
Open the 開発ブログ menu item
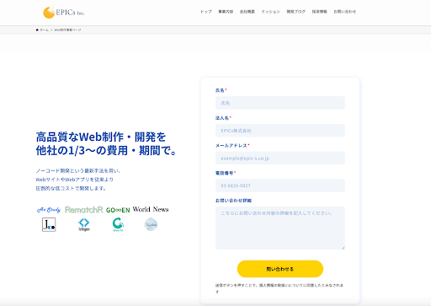296,12
